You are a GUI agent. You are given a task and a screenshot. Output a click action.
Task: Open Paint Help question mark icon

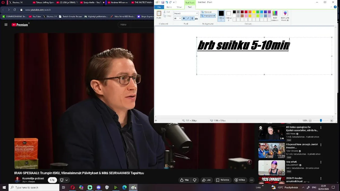(x=335, y=7)
